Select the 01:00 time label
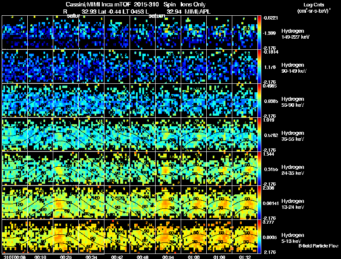Image resolution: width=341 pixels, height=259 pixels. [x=194, y=257]
